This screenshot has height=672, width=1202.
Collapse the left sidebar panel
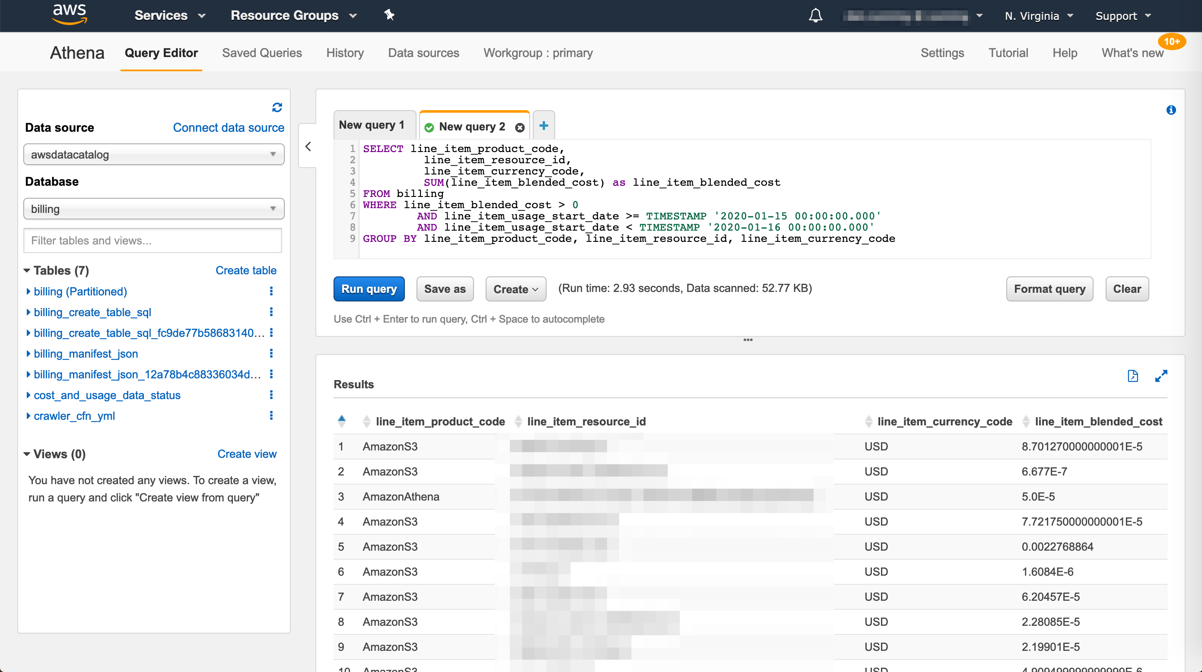(x=308, y=146)
